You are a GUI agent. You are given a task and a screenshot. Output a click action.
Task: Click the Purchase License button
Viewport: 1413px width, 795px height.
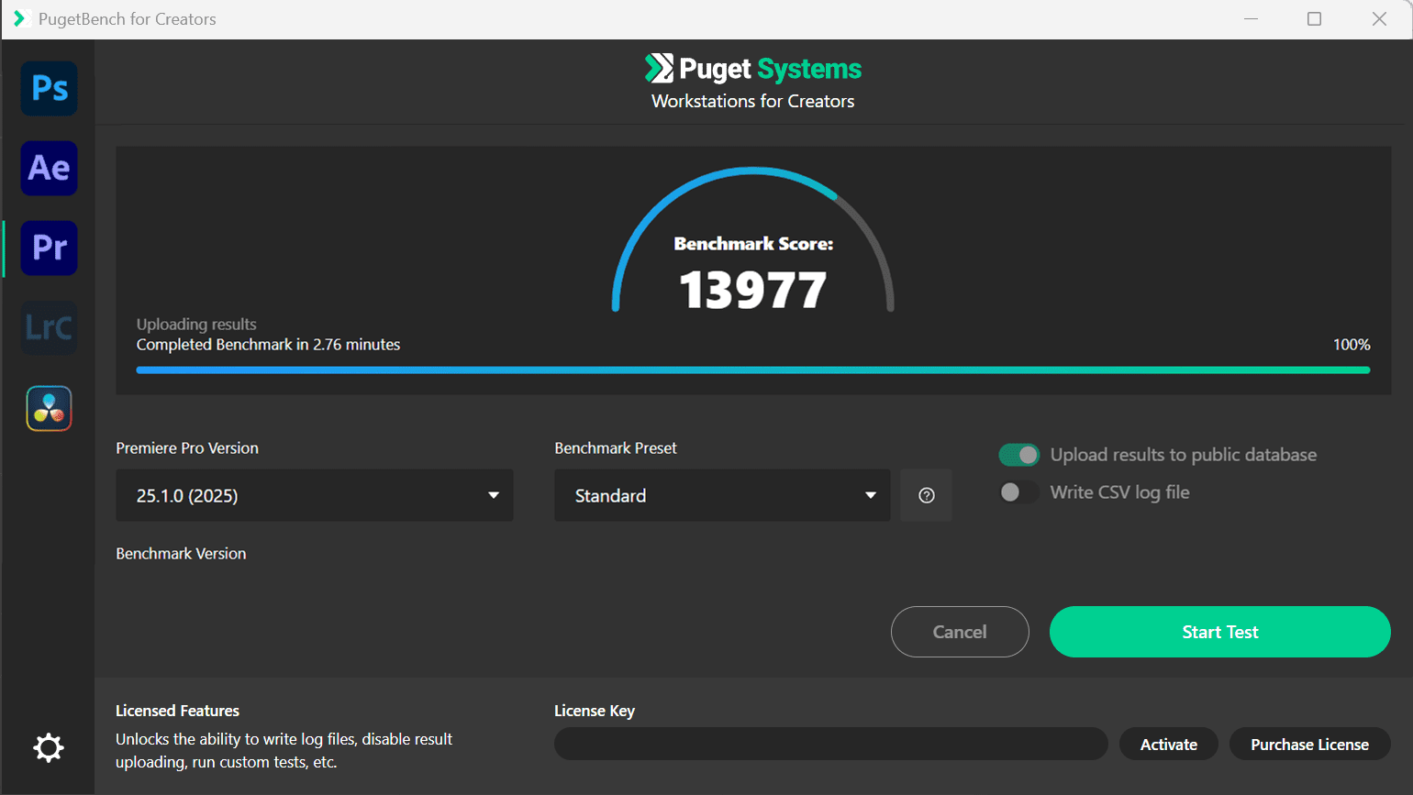pos(1310,744)
